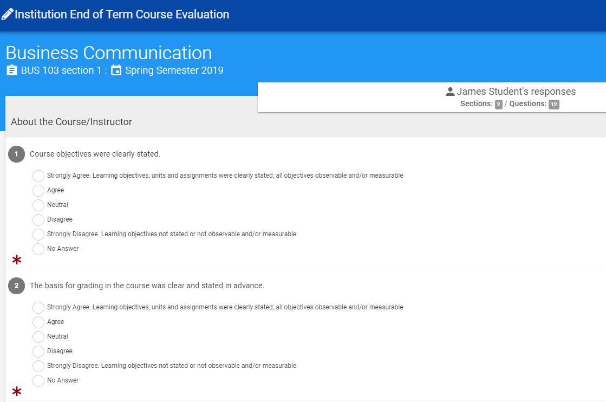Click the question 1 number circle
Viewport: 606px width, 402px height.
pos(16,154)
